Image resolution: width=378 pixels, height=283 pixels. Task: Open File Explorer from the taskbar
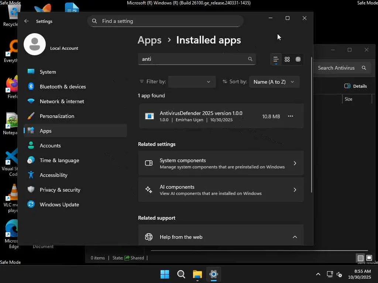(x=197, y=274)
